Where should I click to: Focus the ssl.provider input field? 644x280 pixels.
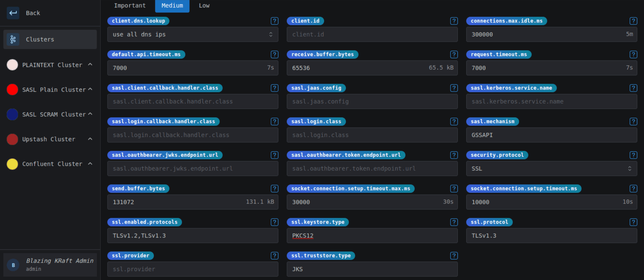193,269
